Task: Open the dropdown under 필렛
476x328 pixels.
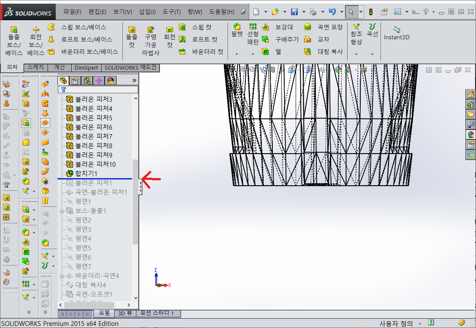Action: tap(237, 54)
